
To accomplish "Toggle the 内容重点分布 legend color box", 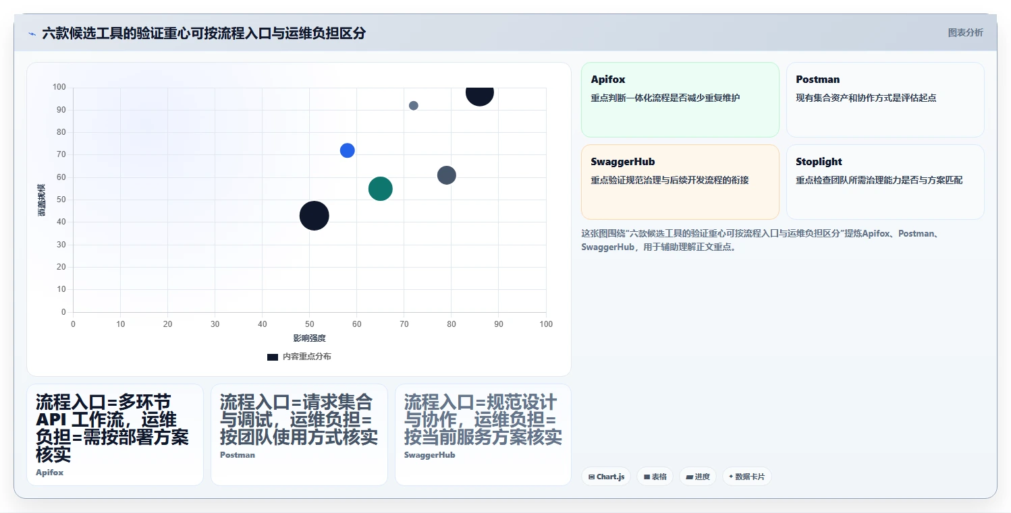I will point(273,357).
